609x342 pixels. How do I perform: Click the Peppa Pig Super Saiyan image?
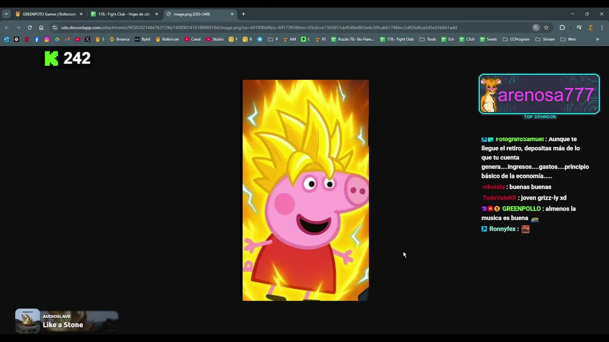(x=305, y=190)
